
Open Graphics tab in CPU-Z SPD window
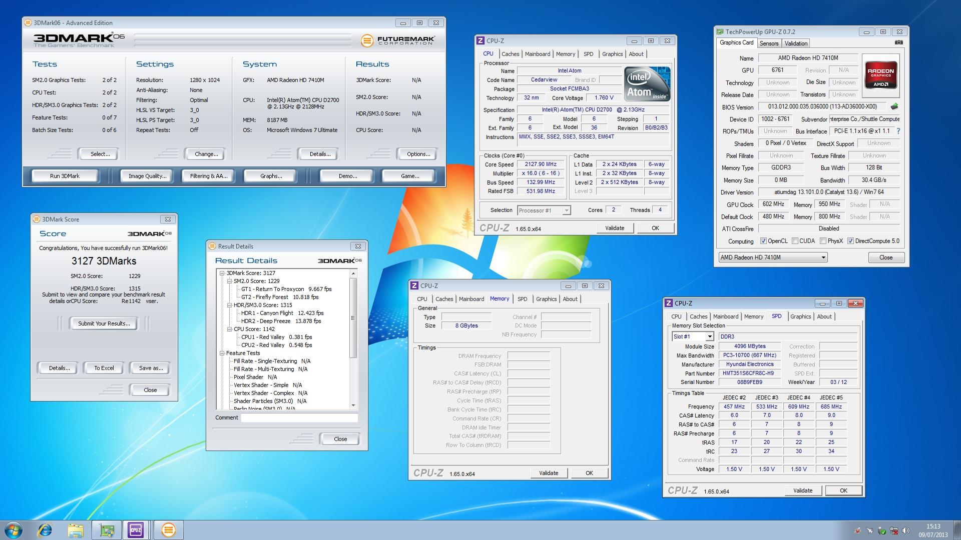[800, 316]
